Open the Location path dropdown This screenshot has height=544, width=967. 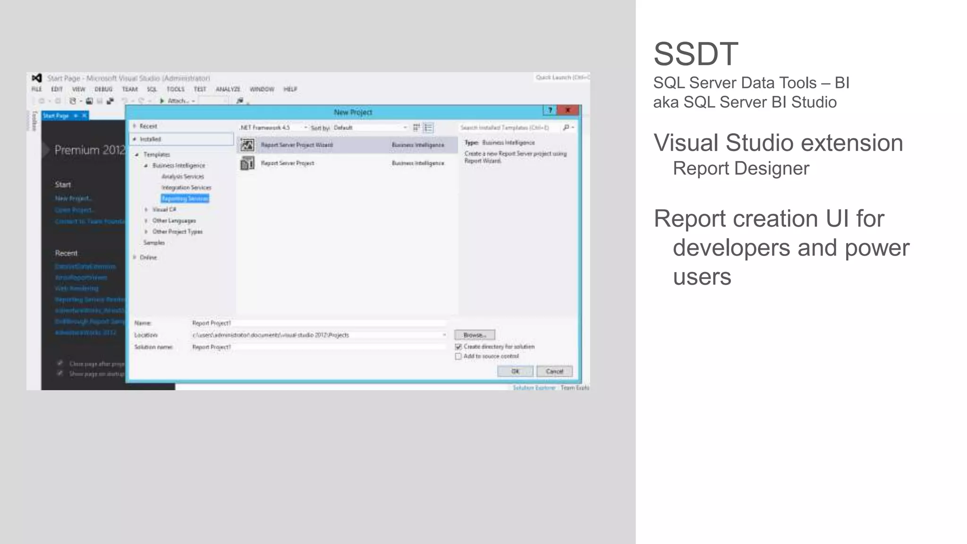pos(444,335)
